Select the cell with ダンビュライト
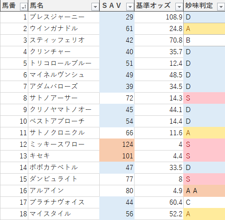Image resolution: width=225 pixels, height=220 pixels. 64,179
